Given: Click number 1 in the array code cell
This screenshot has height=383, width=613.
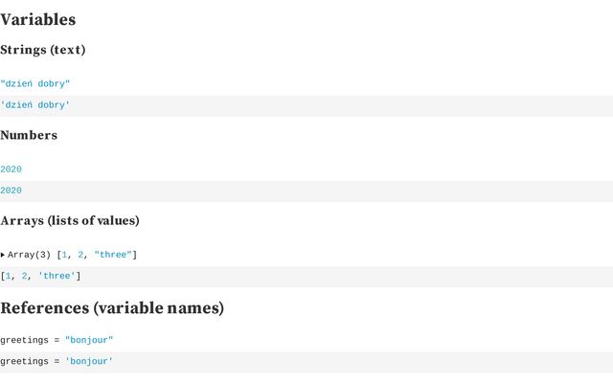Looking at the screenshot, I should click(x=9, y=276).
